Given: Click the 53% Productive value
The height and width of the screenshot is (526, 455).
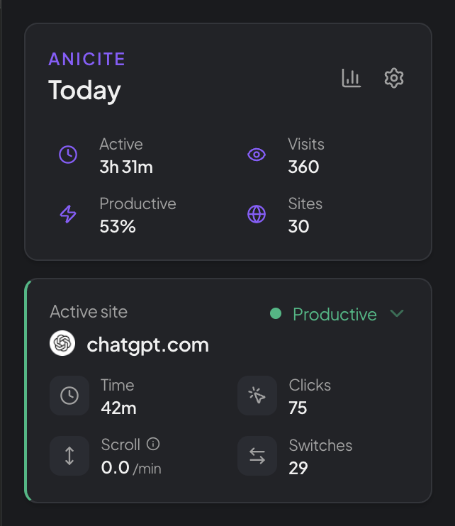Looking at the screenshot, I should 118,227.
